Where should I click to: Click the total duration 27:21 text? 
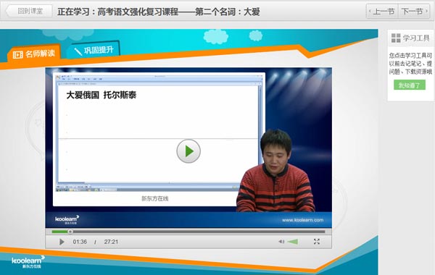pos(111,242)
